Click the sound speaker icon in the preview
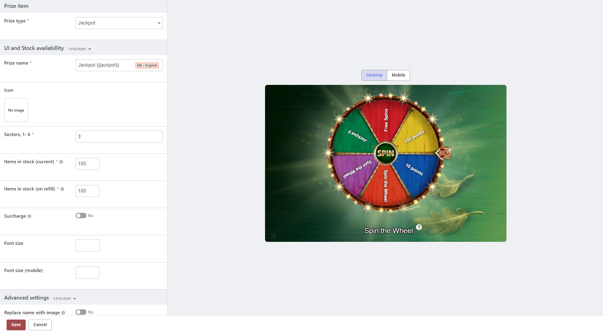Viewport: 603px width, 333px height. (271, 236)
